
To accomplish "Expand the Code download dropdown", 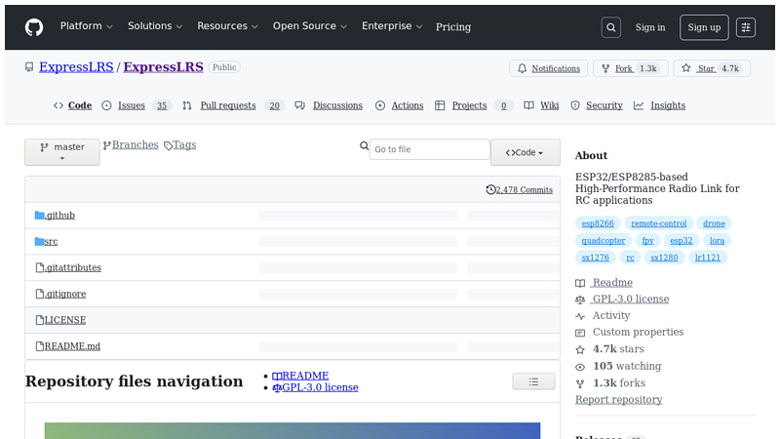I will click(x=525, y=152).
